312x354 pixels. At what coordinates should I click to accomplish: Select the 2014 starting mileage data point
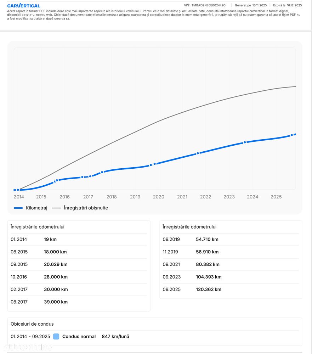click(18, 190)
